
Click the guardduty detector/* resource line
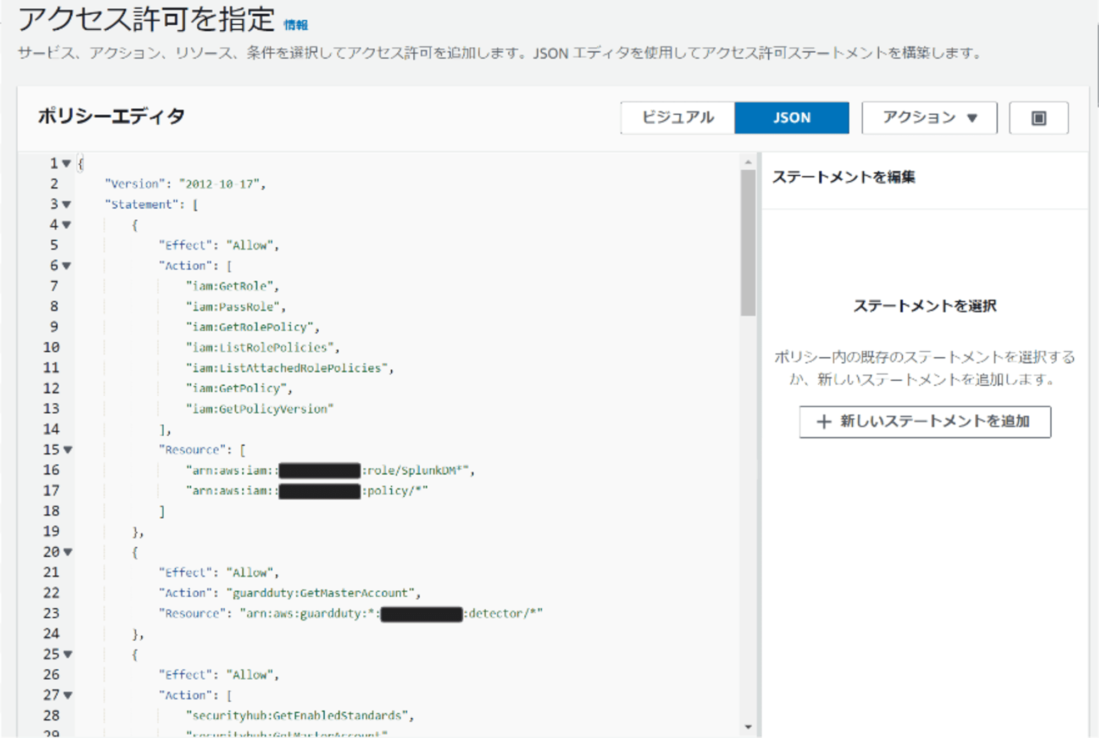point(351,613)
